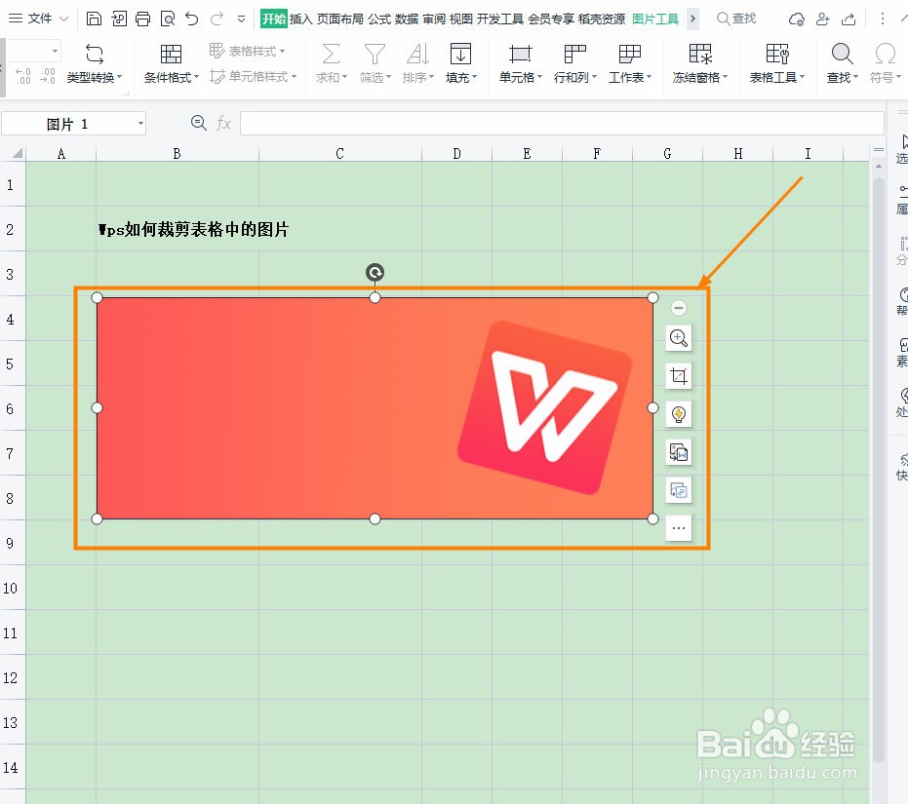
Task: Open the 插入 Insert tab
Action: pos(300,19)
